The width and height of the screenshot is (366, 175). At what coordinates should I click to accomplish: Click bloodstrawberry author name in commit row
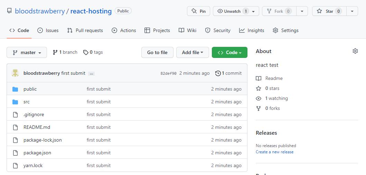click(x=42, y=73)
